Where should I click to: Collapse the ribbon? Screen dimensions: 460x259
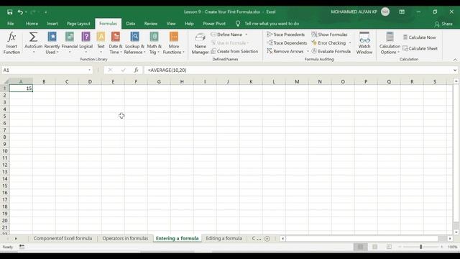(455, 60)
